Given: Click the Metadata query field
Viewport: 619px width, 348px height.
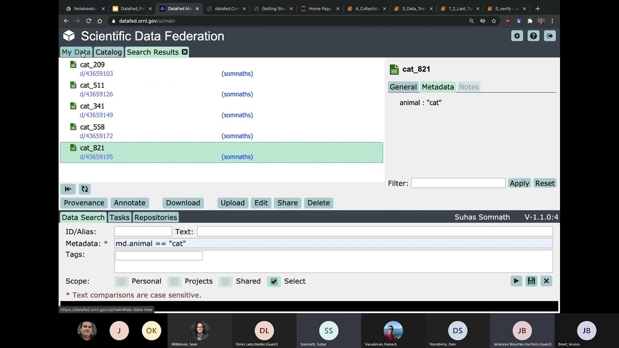Looking at the screenshot, I should click(333, 244).
